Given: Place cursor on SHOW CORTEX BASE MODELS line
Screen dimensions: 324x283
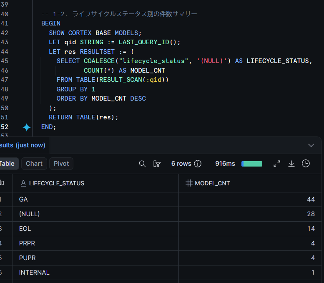Looking at the screenshot, I should [x=95, y=33].
